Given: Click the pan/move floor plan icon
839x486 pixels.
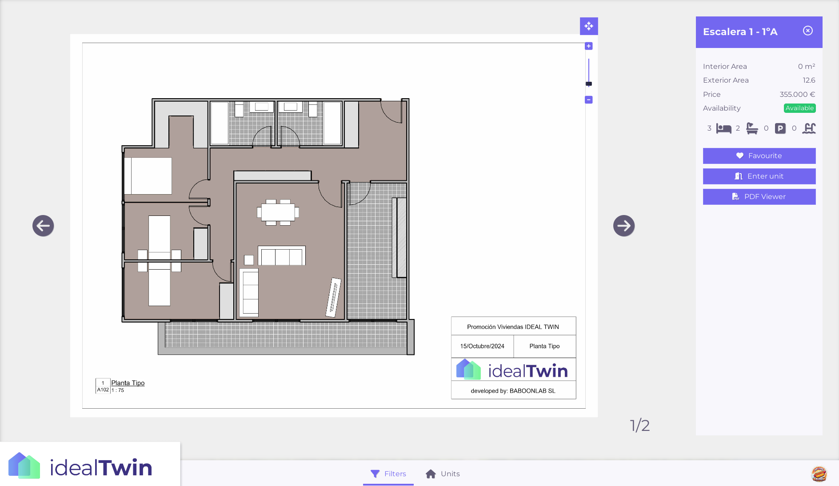Looking at the screenshot, I should click(x=589, y=26).
